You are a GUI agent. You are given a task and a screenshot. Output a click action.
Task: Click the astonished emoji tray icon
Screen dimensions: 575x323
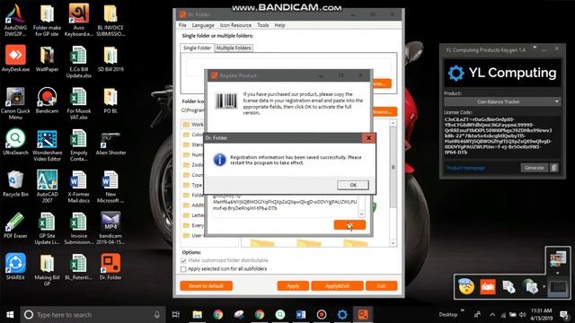pos(466,287)
